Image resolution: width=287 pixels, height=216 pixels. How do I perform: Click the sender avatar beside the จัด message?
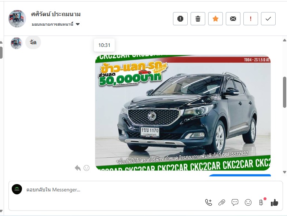coord(16,43)
